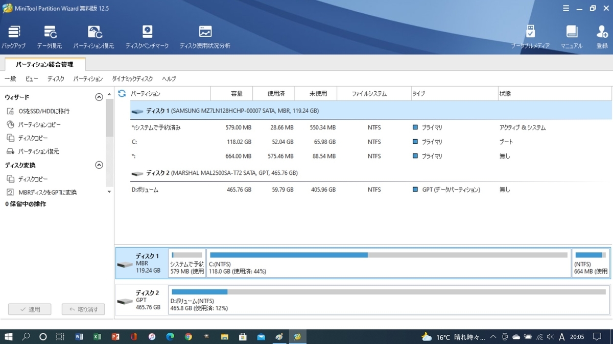
Task: Click the 取り消す undo button
Action: [x=83, y=309]
